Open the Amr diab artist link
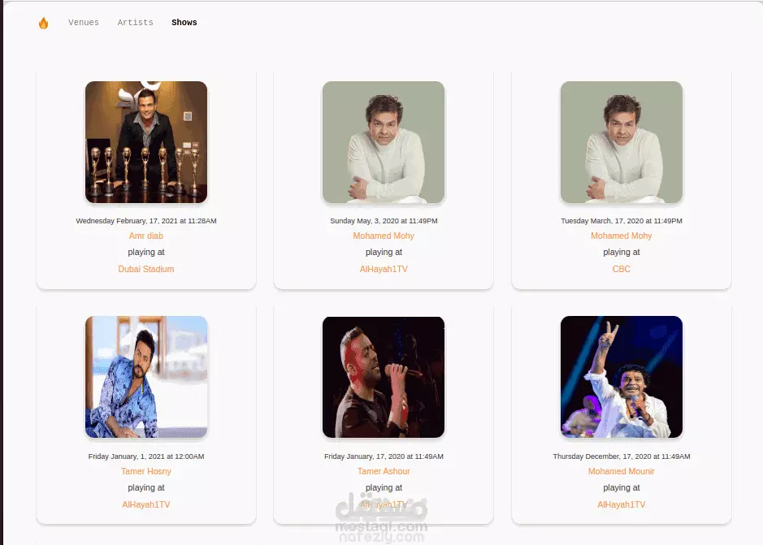 click(x=146, y=236)
